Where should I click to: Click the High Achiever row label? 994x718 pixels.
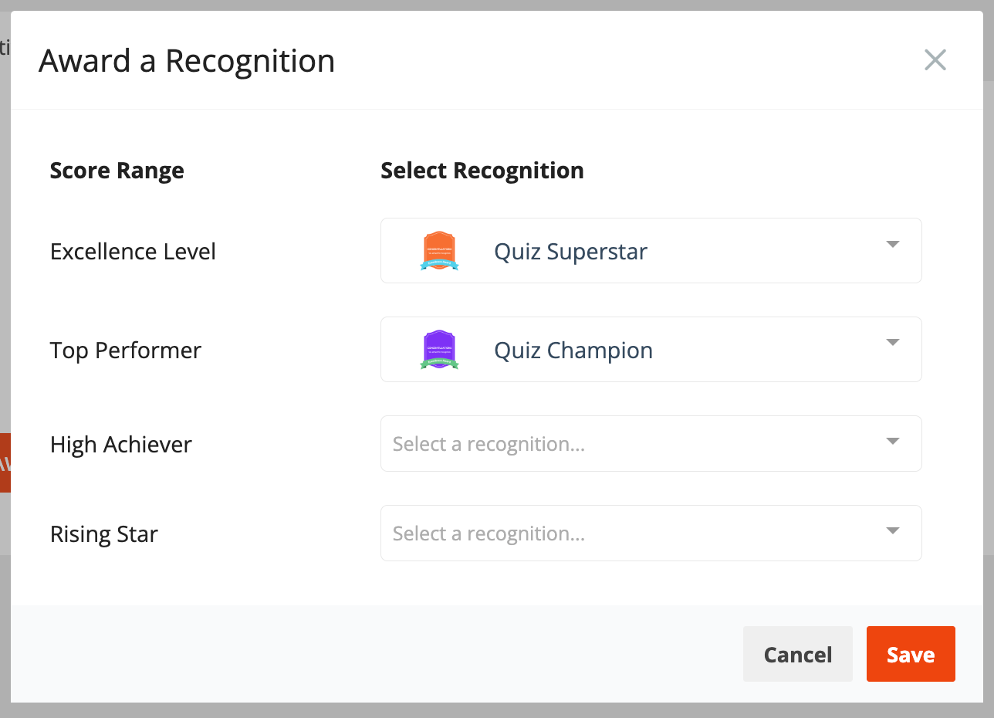click(121, 445)
